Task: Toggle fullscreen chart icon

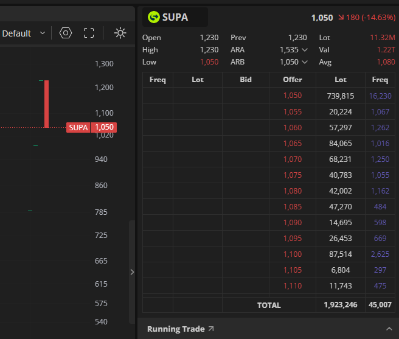Action: click(89, 33)
